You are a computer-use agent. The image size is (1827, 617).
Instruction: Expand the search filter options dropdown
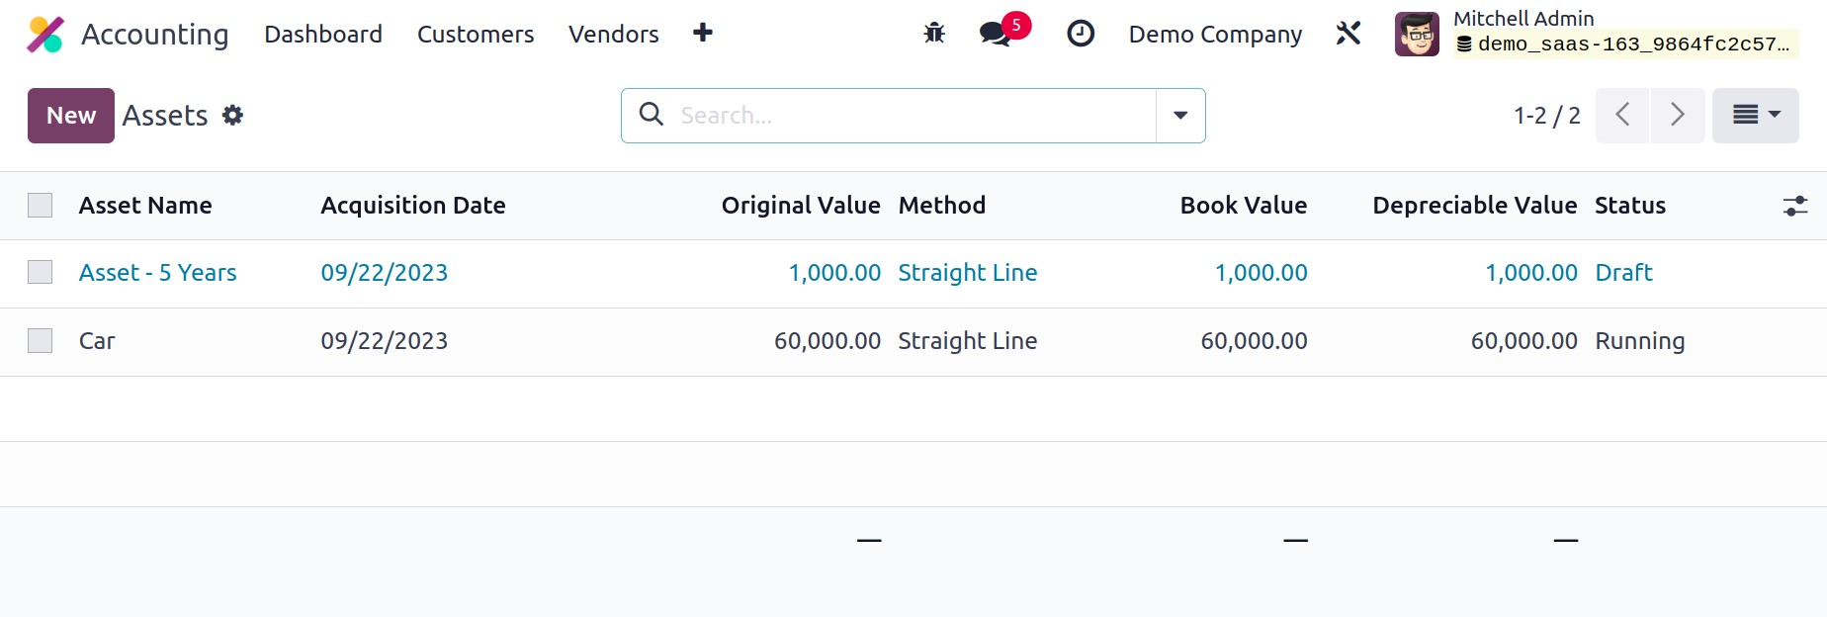coord(1179,116)
